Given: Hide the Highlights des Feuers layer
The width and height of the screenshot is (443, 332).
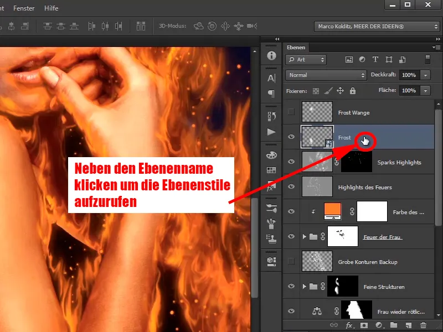Looking at the screenshot, I should coord(291,186).
